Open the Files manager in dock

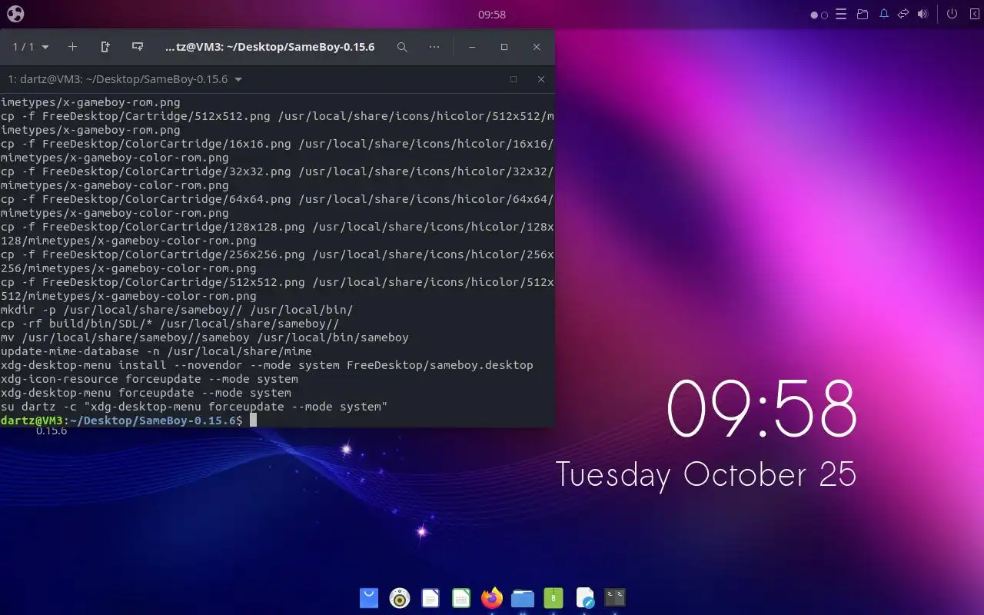pyautogui.click(x=523, y=597)
